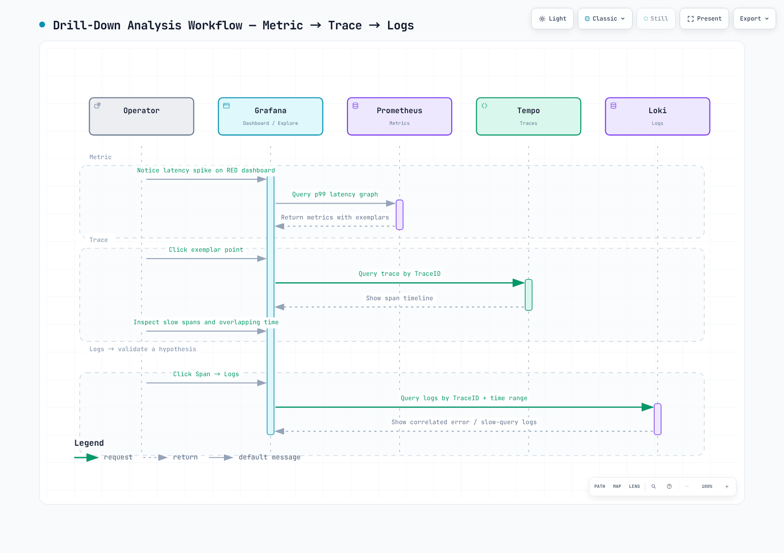Toggle the Light theme button
Image resolution: width=784 pixels, height=553 pixels.
click(x=552, y=19)
